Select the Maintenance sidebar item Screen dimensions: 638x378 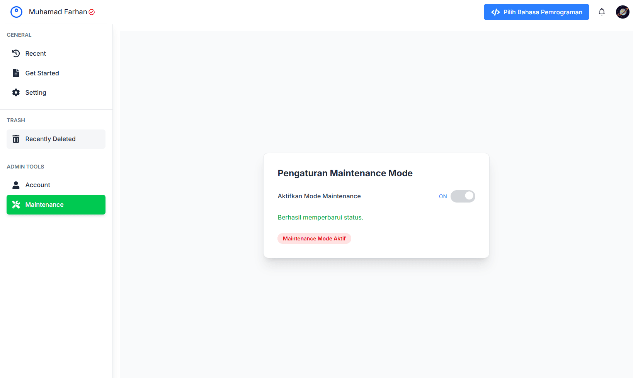(44, 204)
